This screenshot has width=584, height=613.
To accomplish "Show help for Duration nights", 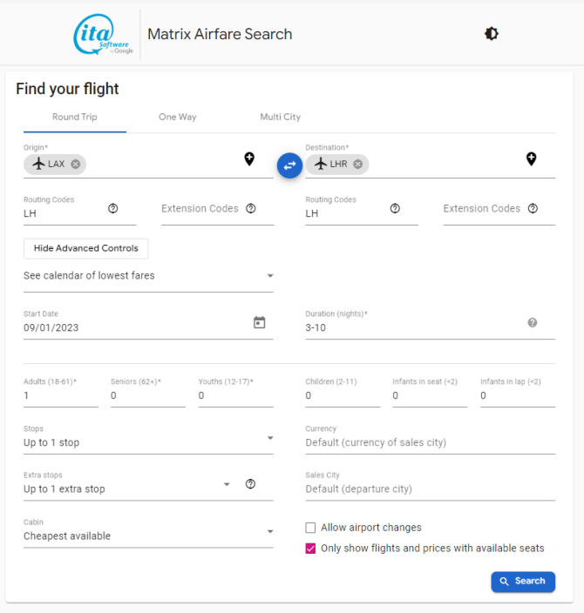I will [533, 322].
